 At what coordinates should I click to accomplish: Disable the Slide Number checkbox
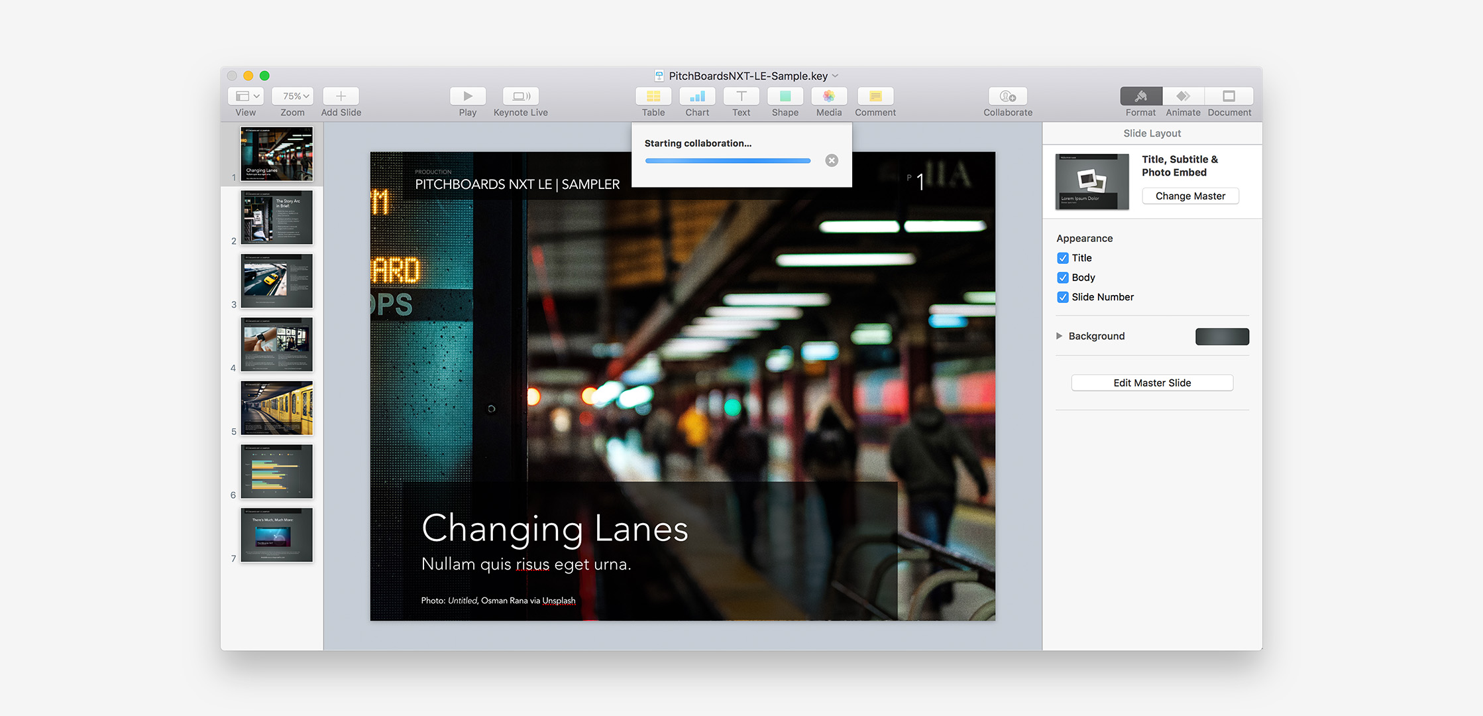pyautogui.click(x=1061, y=297)
